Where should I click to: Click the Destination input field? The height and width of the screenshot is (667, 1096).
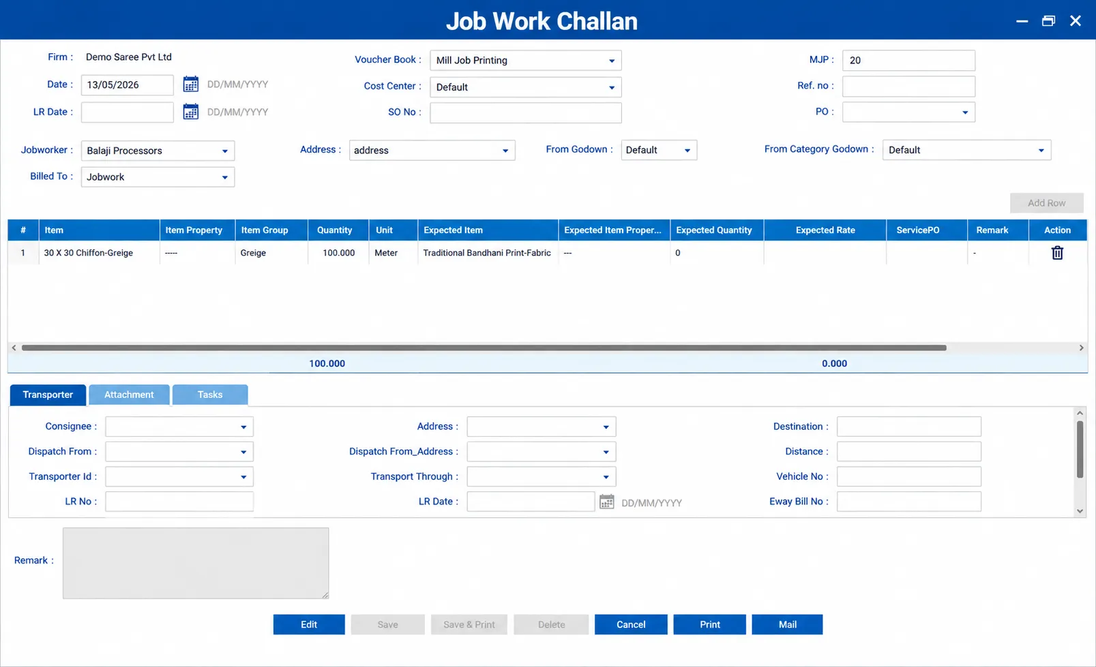click(x=909, y=426)
